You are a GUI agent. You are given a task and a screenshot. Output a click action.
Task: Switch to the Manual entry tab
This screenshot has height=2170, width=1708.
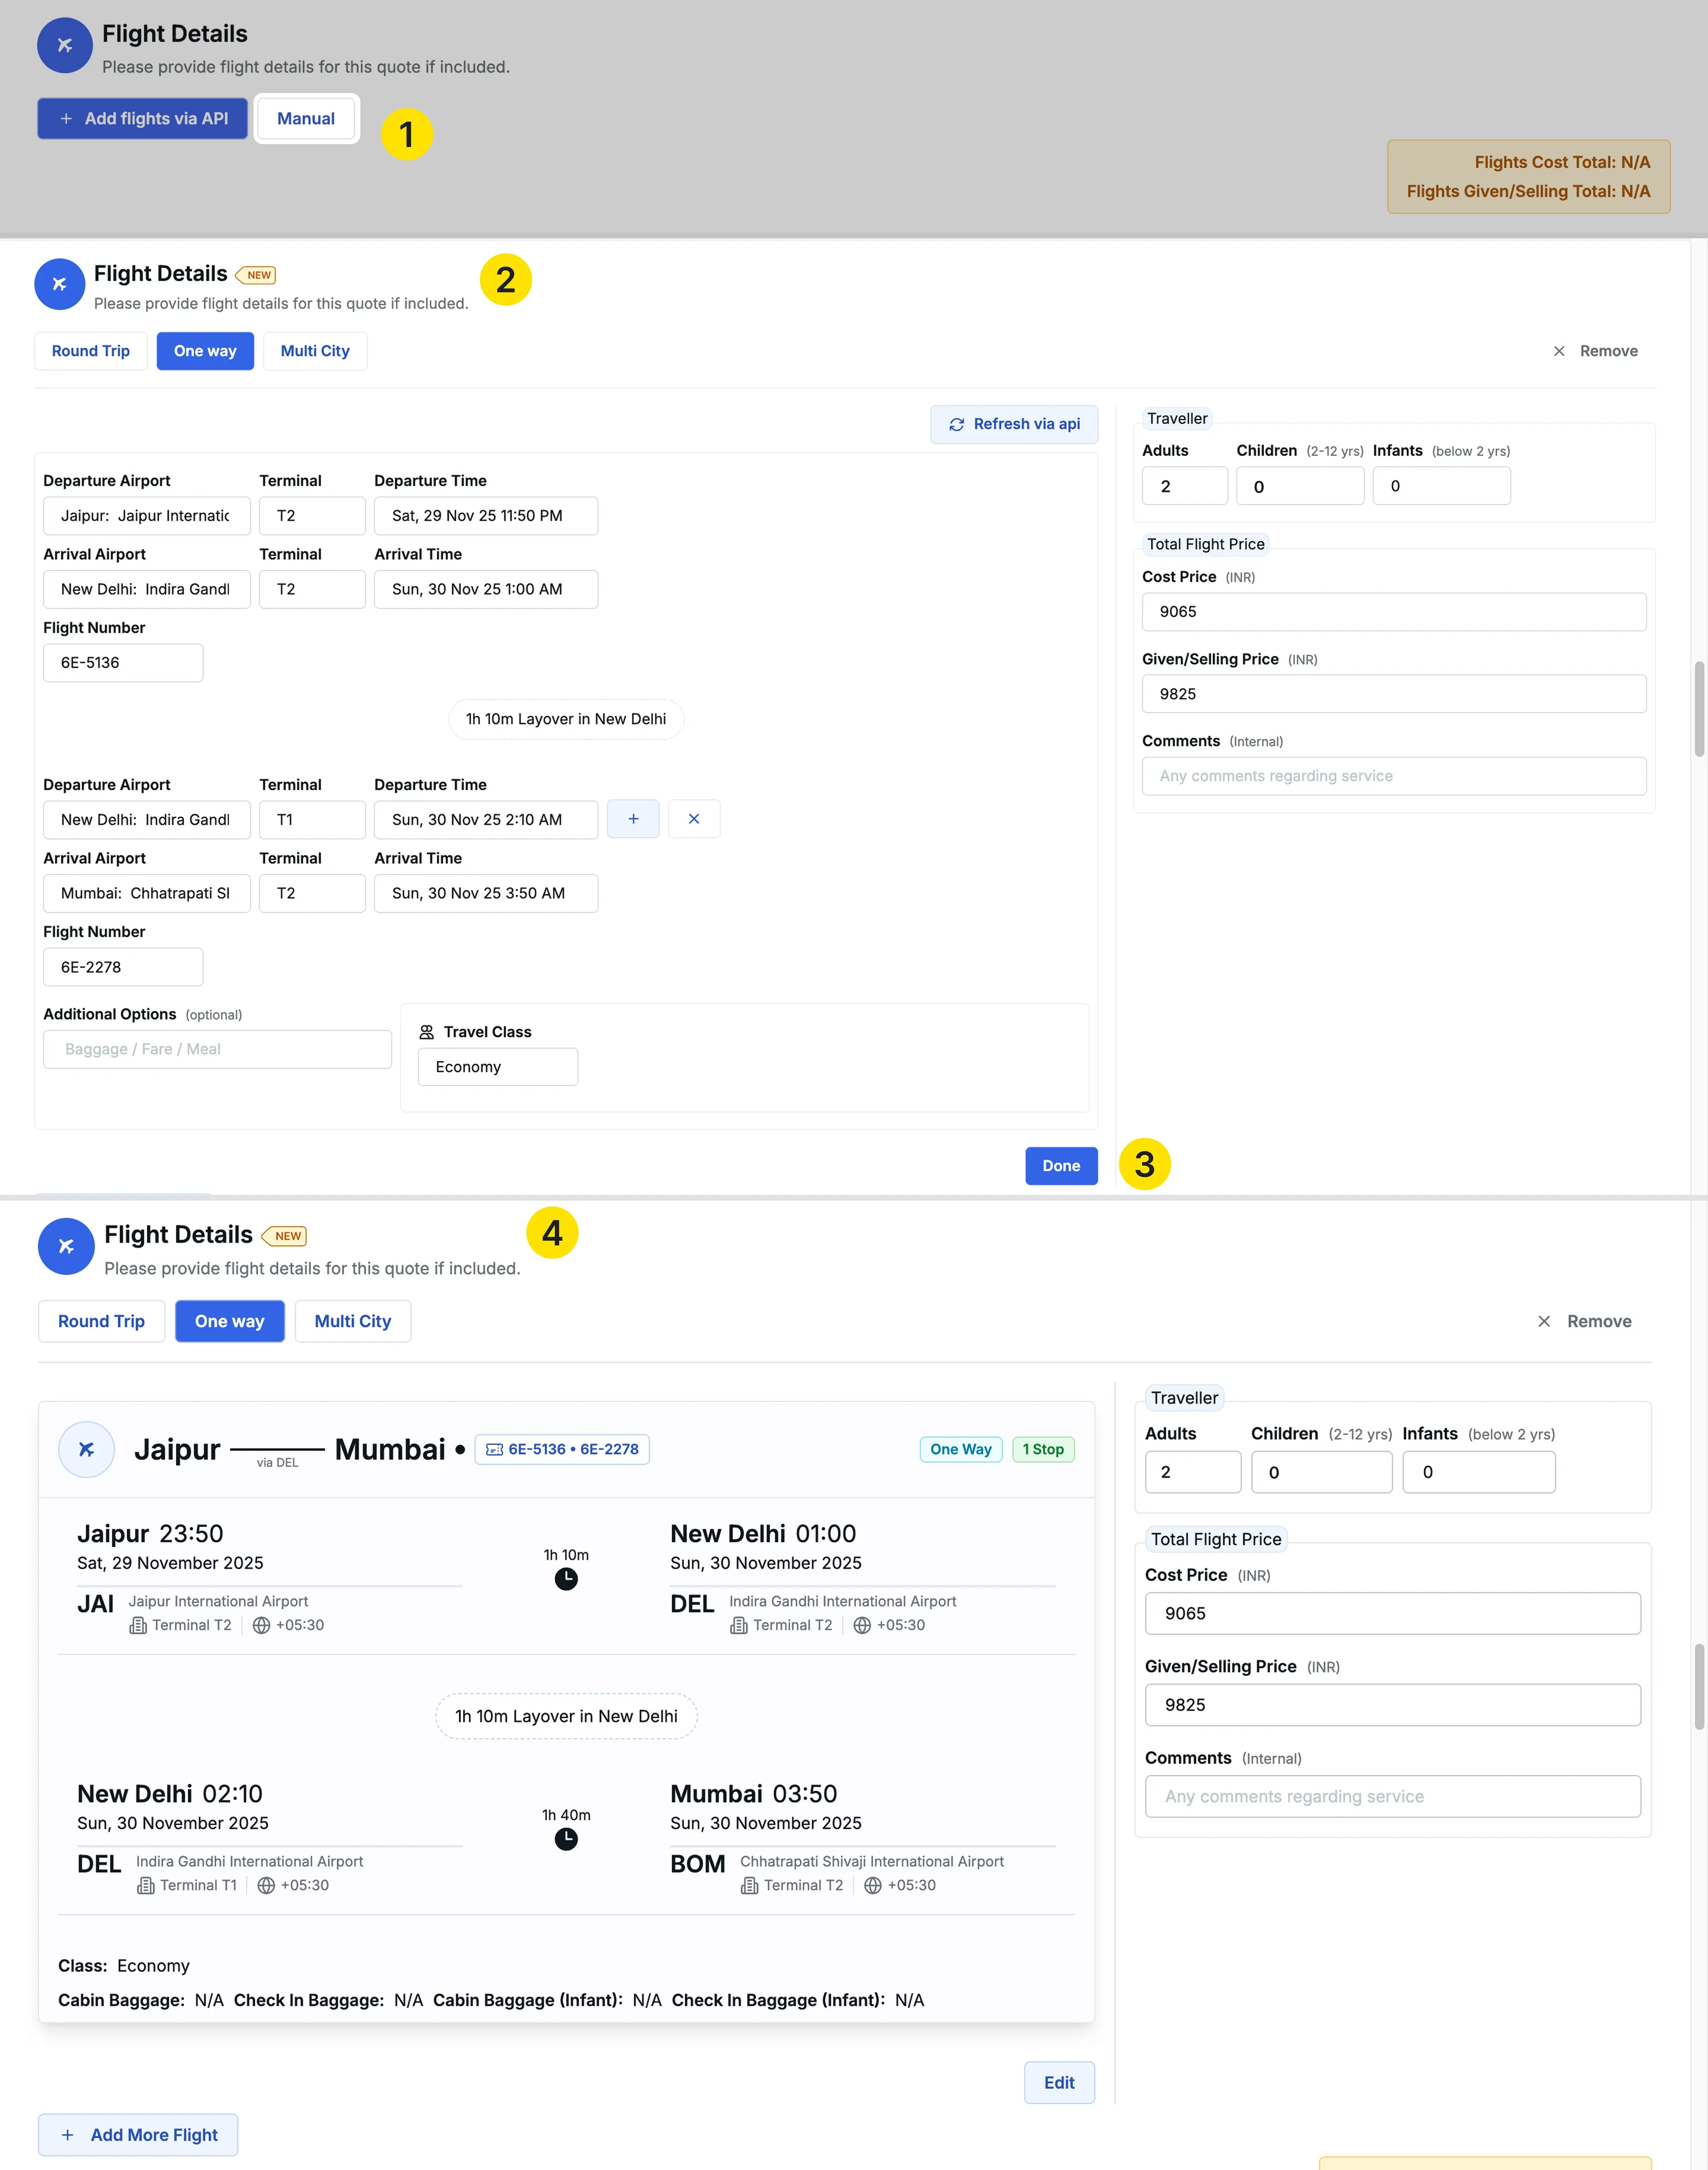tap(306, 118)
